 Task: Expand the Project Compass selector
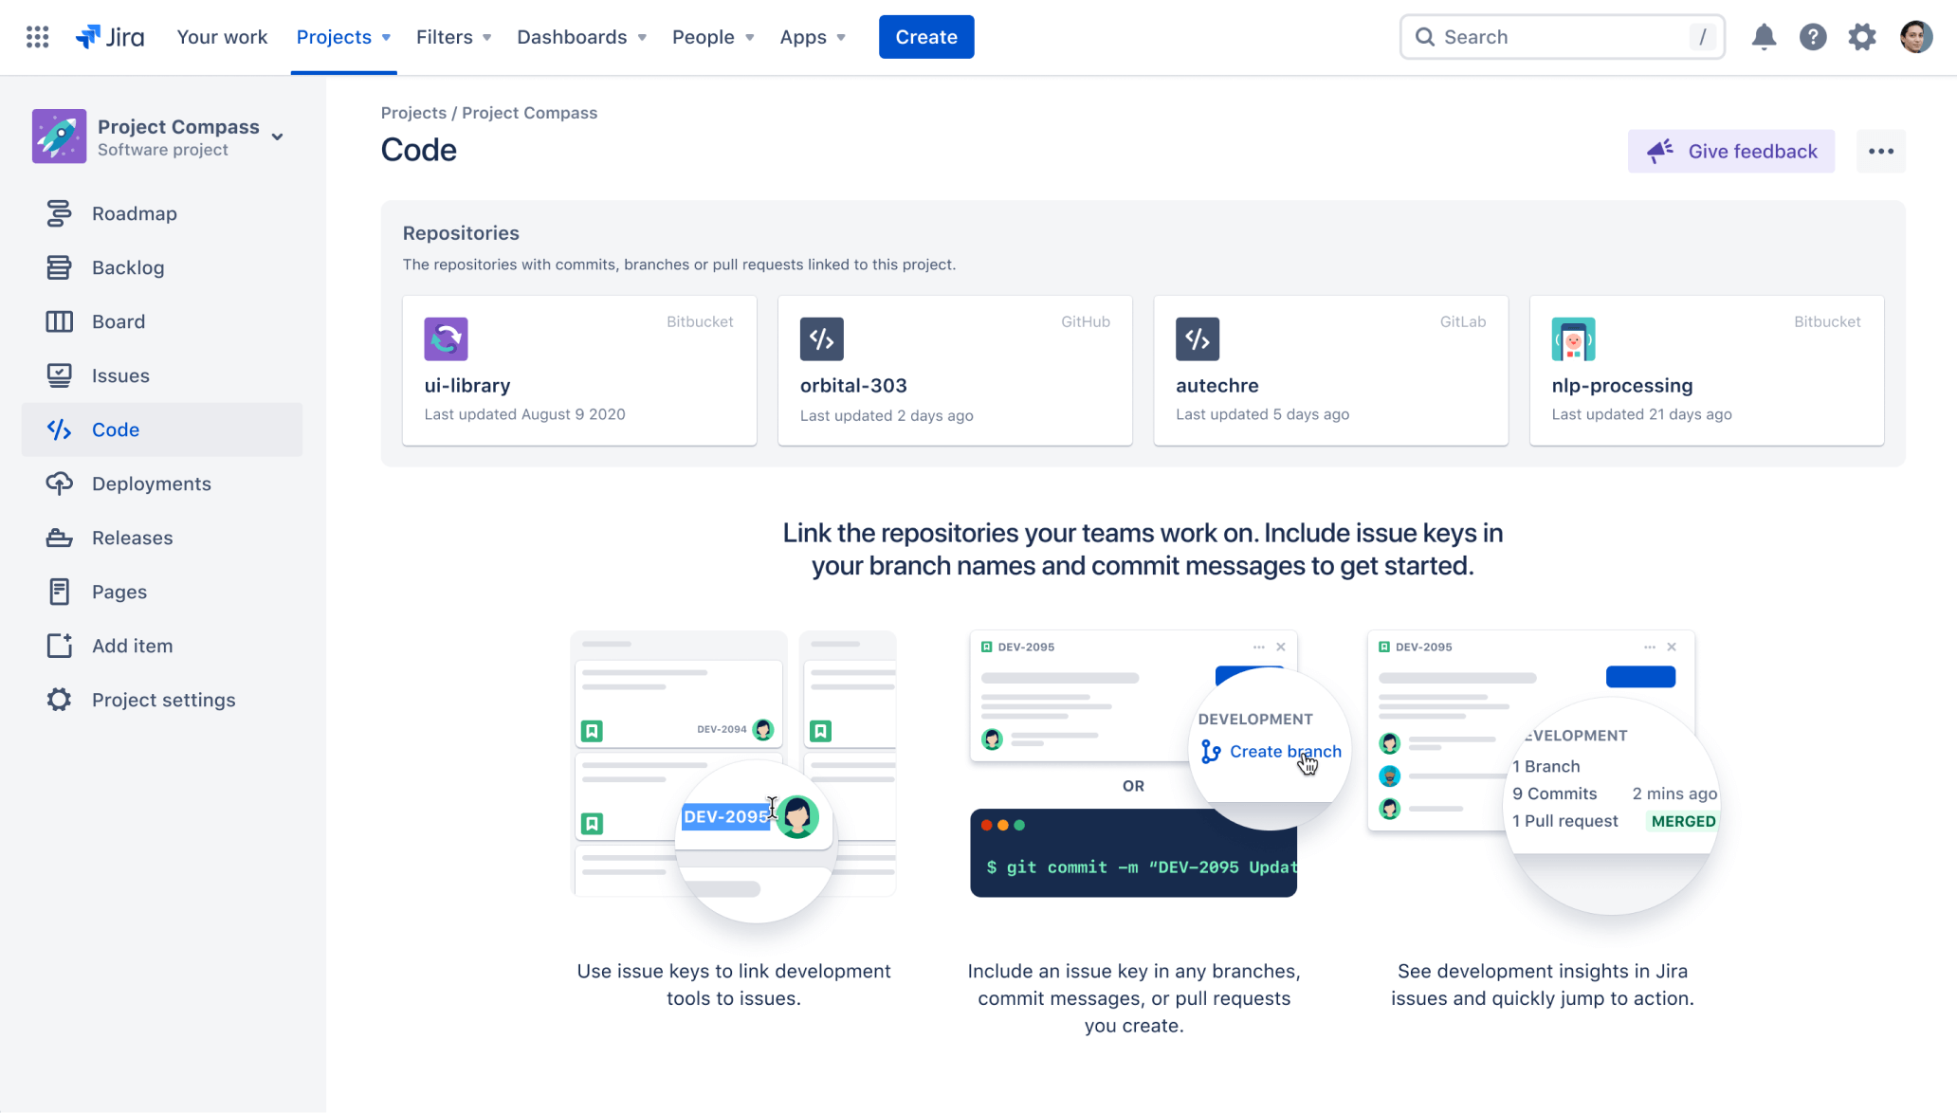280,135
